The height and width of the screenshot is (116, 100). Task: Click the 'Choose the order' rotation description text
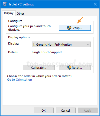[40, 76]
